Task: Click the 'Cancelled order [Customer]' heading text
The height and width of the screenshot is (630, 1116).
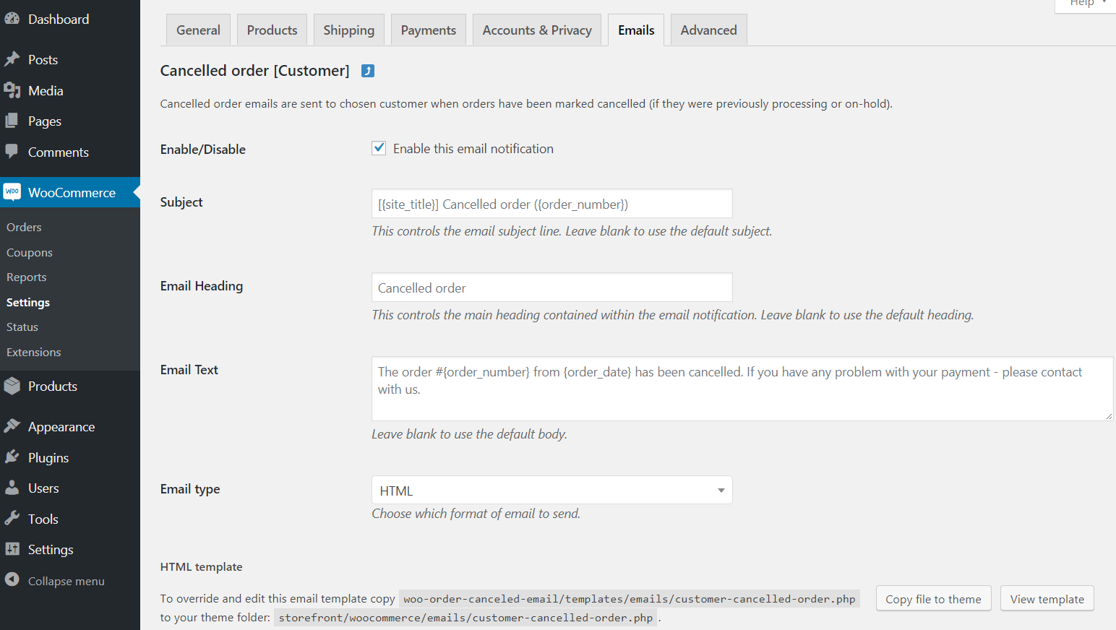Action: (254, 71)
